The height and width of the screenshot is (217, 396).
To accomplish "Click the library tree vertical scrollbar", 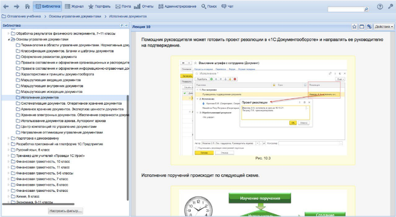I will click(128, 148).
